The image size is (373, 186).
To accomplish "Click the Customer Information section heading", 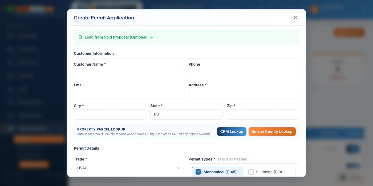I will click(94, 53).
